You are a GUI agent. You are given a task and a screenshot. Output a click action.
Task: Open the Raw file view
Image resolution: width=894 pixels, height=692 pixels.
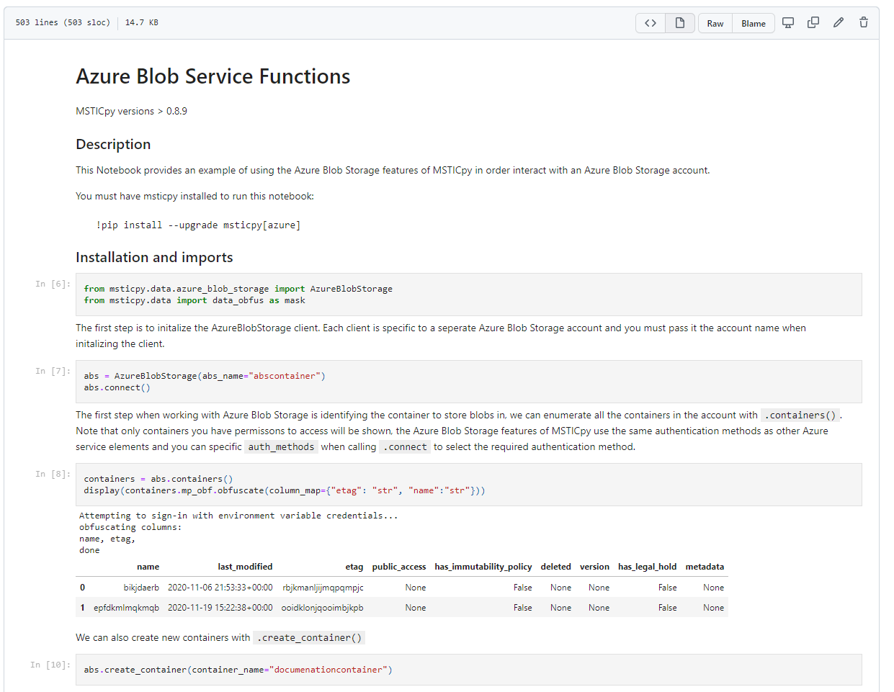pos(715,24)
